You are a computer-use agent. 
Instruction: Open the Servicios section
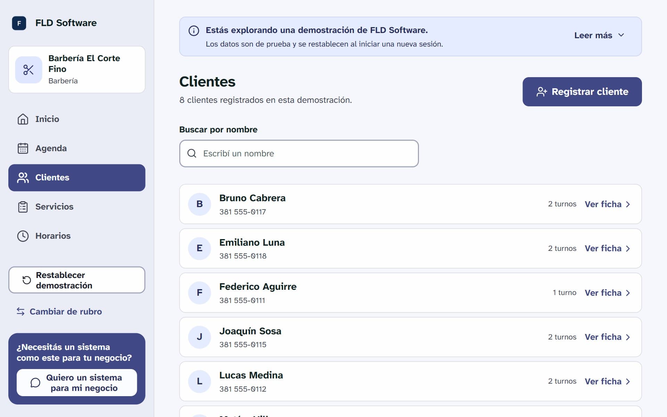click(77, 207)
